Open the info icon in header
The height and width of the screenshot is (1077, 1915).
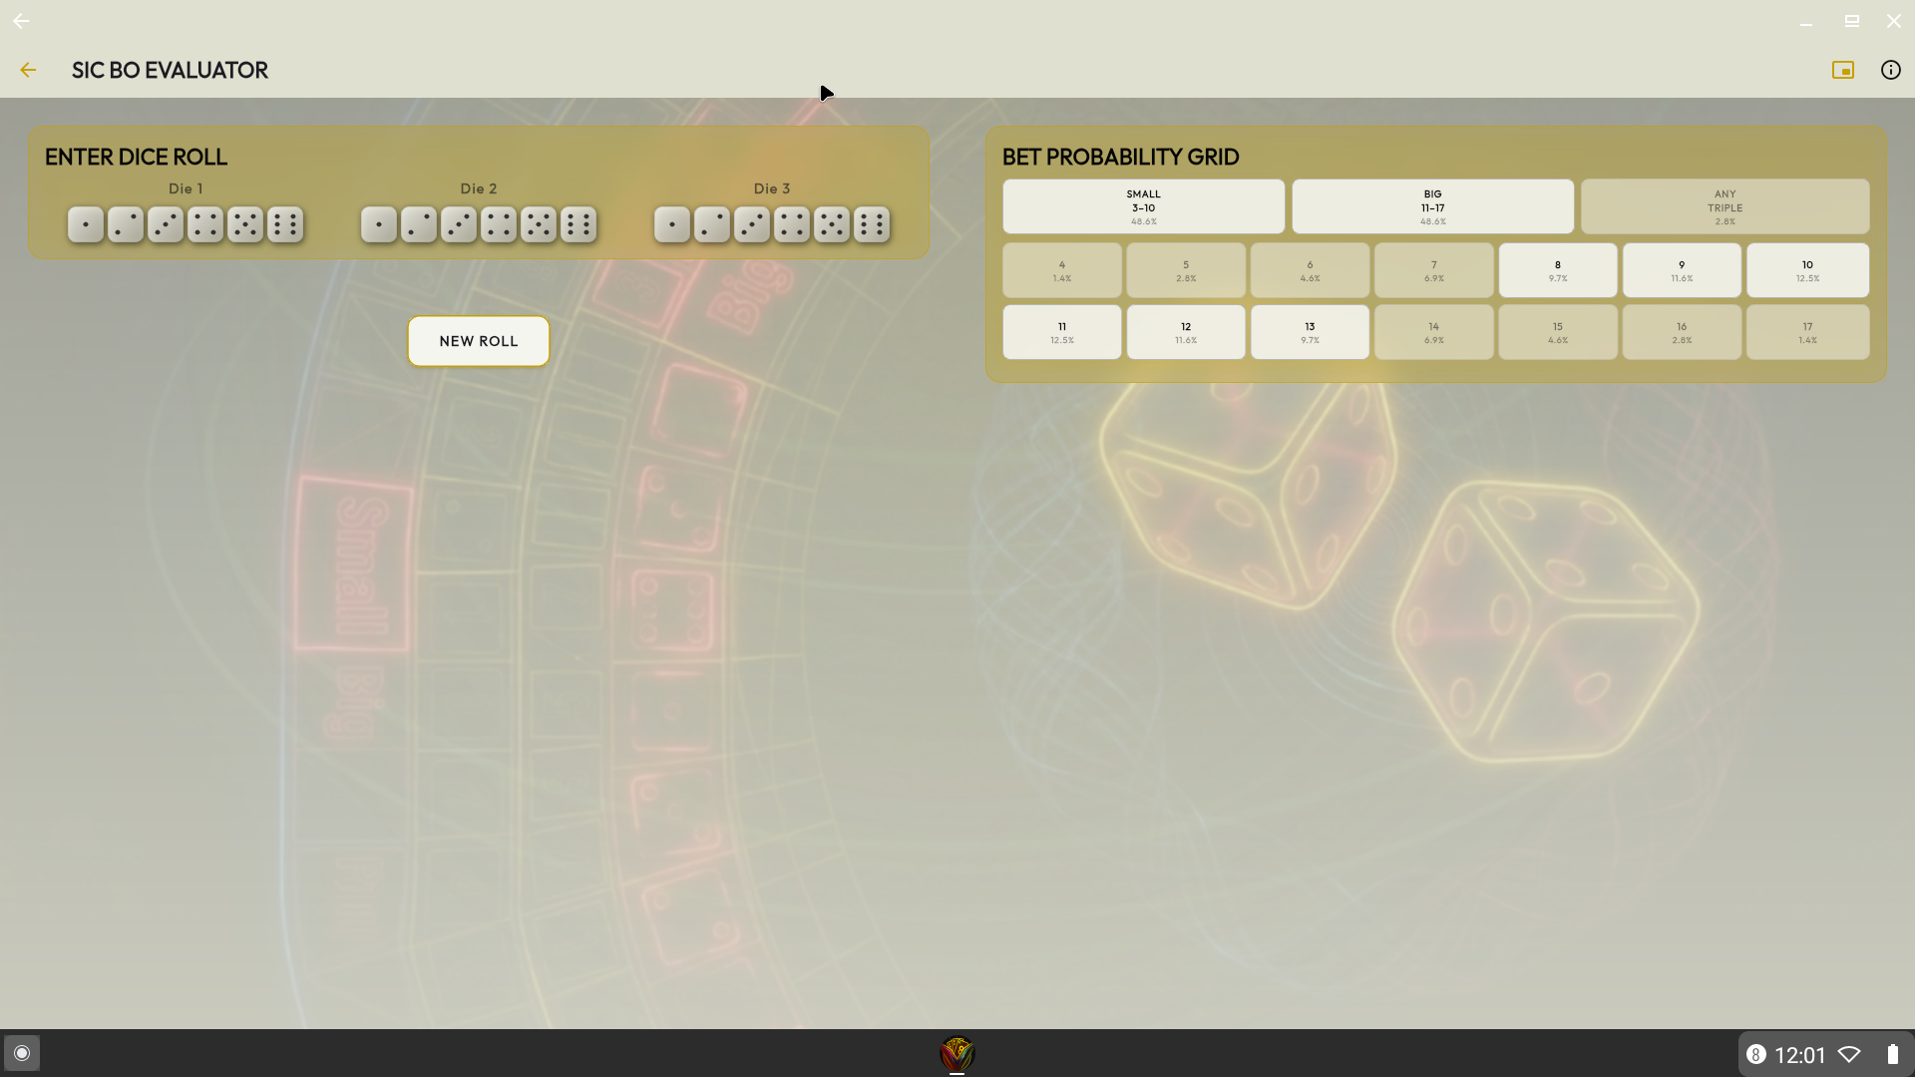pyautogui.click(x=1890, y=70)
